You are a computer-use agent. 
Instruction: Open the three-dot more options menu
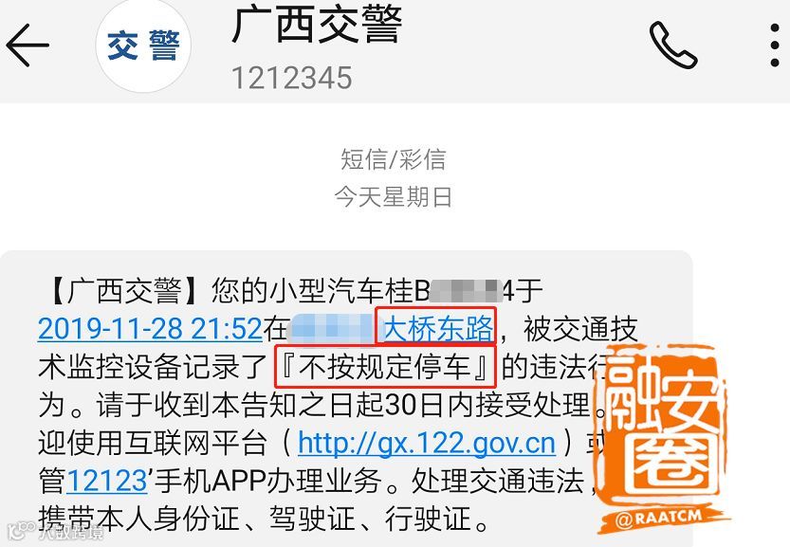coord(775,45)
